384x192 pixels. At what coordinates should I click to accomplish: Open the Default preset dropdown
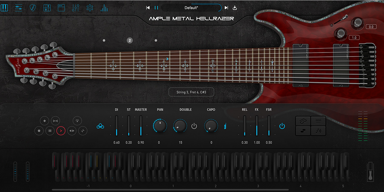(191, 8)
